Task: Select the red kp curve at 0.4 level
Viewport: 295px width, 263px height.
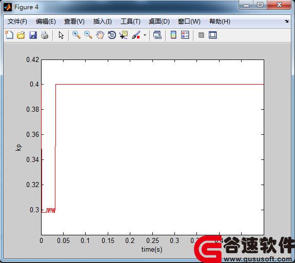Action: click(x=160, y=84)
